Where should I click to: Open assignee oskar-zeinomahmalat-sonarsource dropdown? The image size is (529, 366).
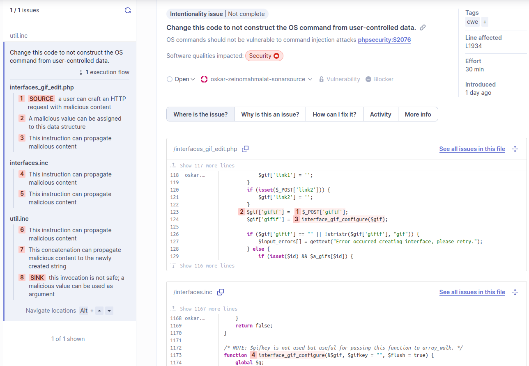(257, 79)
